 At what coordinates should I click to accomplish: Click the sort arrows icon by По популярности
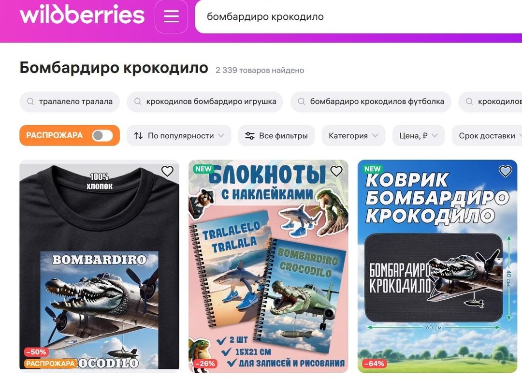click(139, 136)
